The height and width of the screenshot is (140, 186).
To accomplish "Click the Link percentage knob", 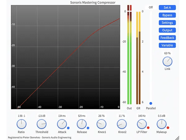I will coord(167,61).
